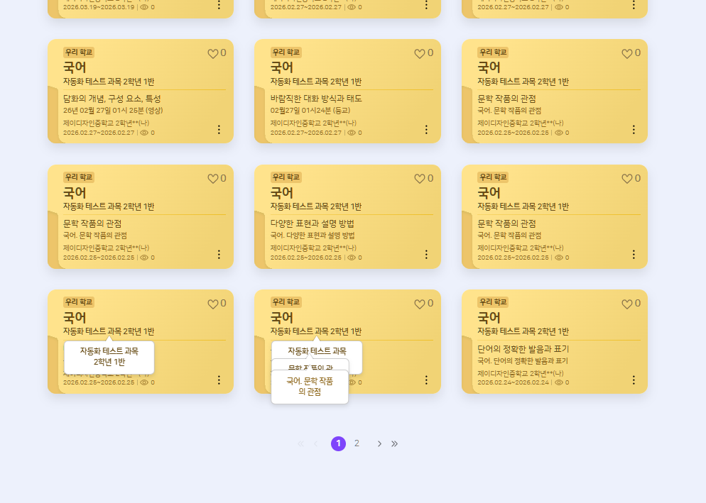Click heart icon on '바람직한 대화 방식과 태도' card
Image resolution: width=706 pixels, height=503 pixels.
[420, 54]
